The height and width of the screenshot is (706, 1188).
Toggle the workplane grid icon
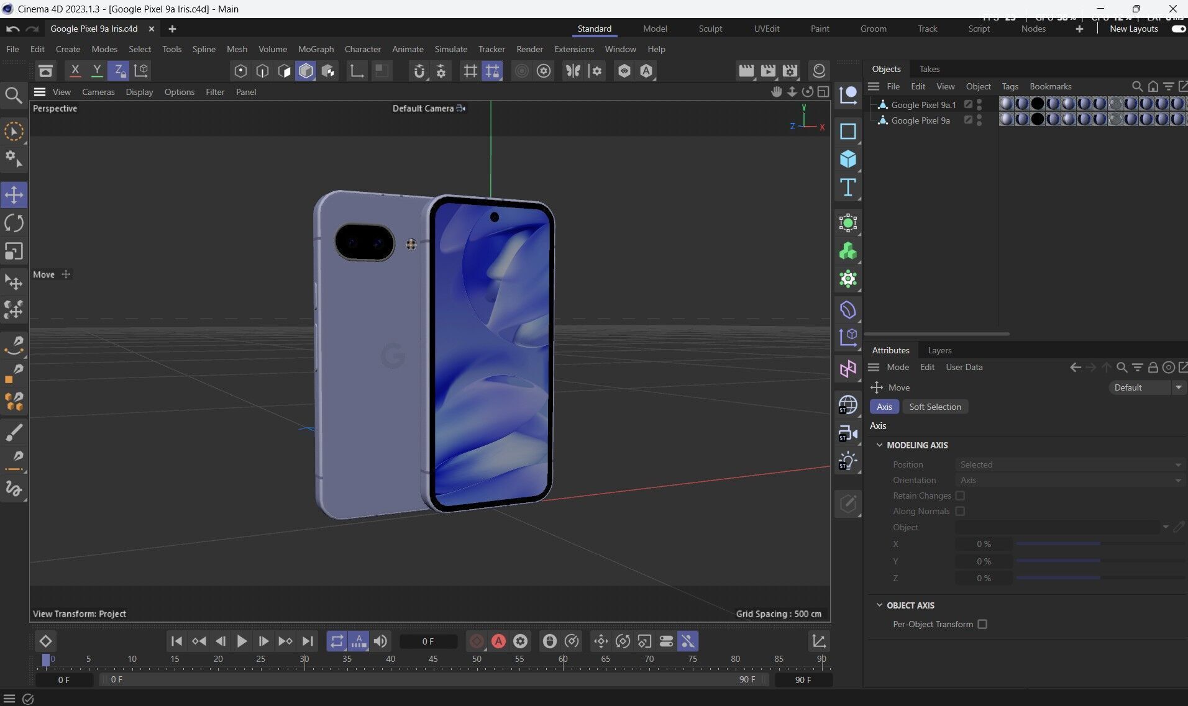point(470,71)
